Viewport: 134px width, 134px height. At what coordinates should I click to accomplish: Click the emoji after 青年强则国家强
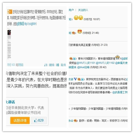118,57
